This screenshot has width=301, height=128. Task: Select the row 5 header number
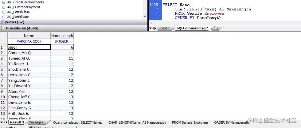4,70
